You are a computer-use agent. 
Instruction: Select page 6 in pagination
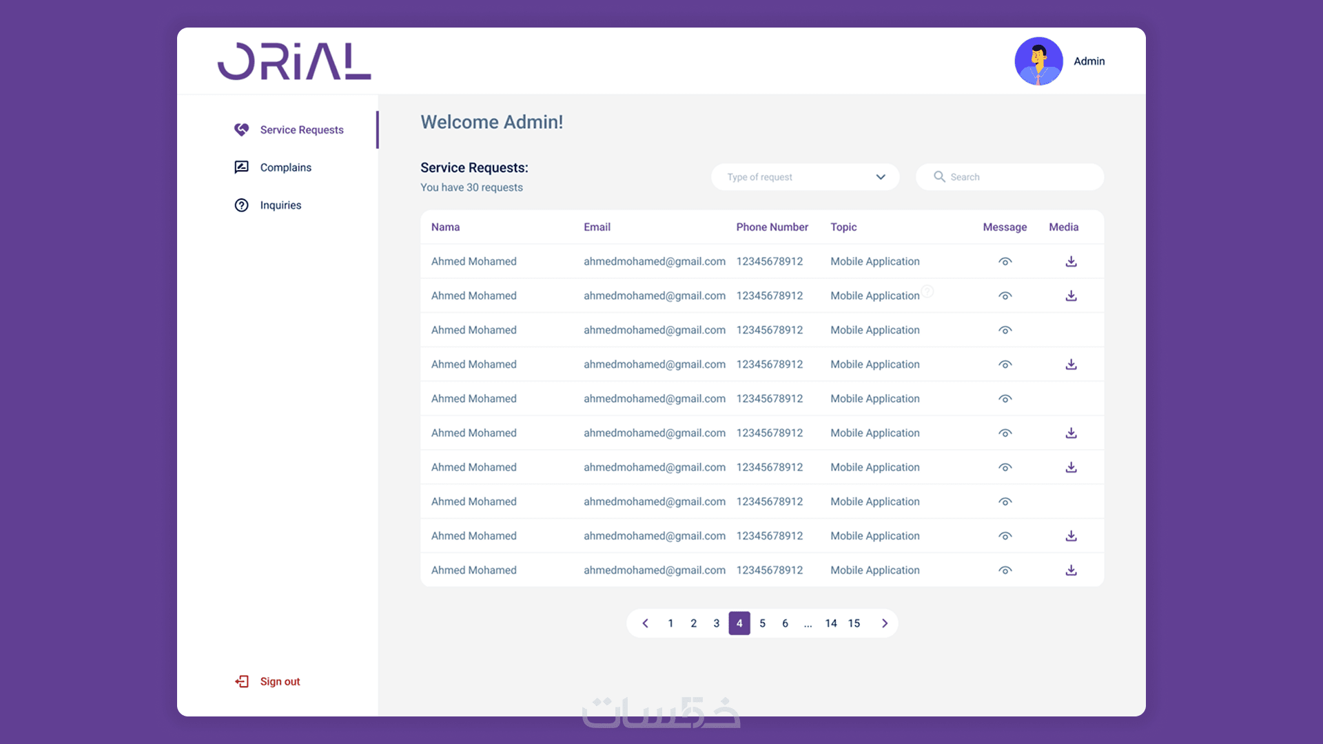tap(785, 623)
